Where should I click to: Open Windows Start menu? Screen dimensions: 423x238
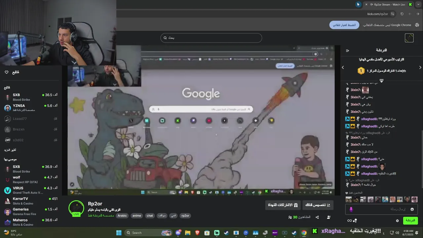pos(119,233)
